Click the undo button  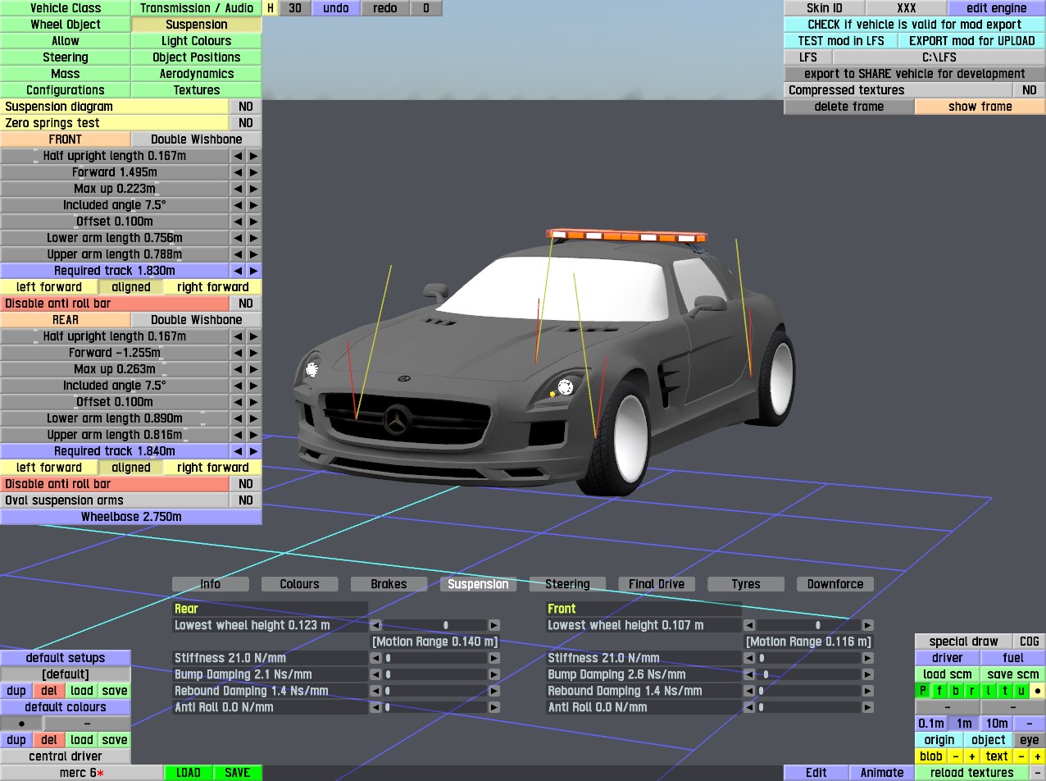[x=336, y=8]
